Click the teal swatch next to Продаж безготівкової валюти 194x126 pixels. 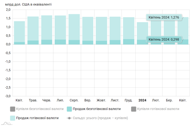[69, 109]
